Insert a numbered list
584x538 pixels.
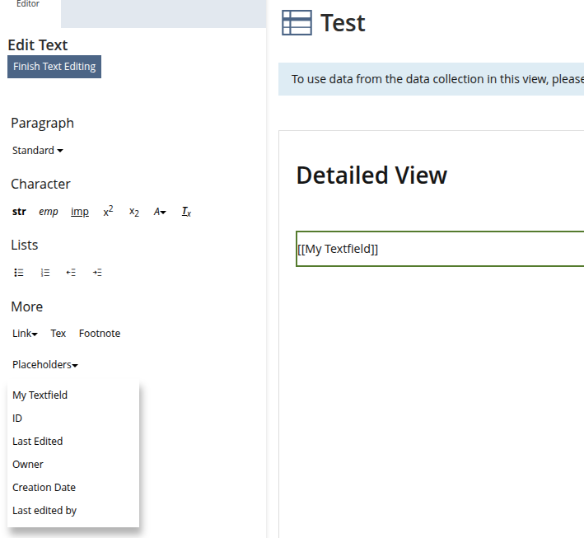pyautogui.click(x=45, y=273)
